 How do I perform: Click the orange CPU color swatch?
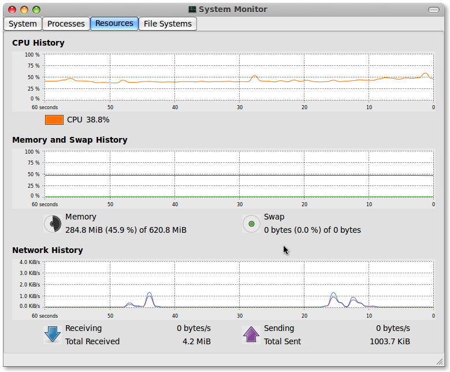pos(54,120)
